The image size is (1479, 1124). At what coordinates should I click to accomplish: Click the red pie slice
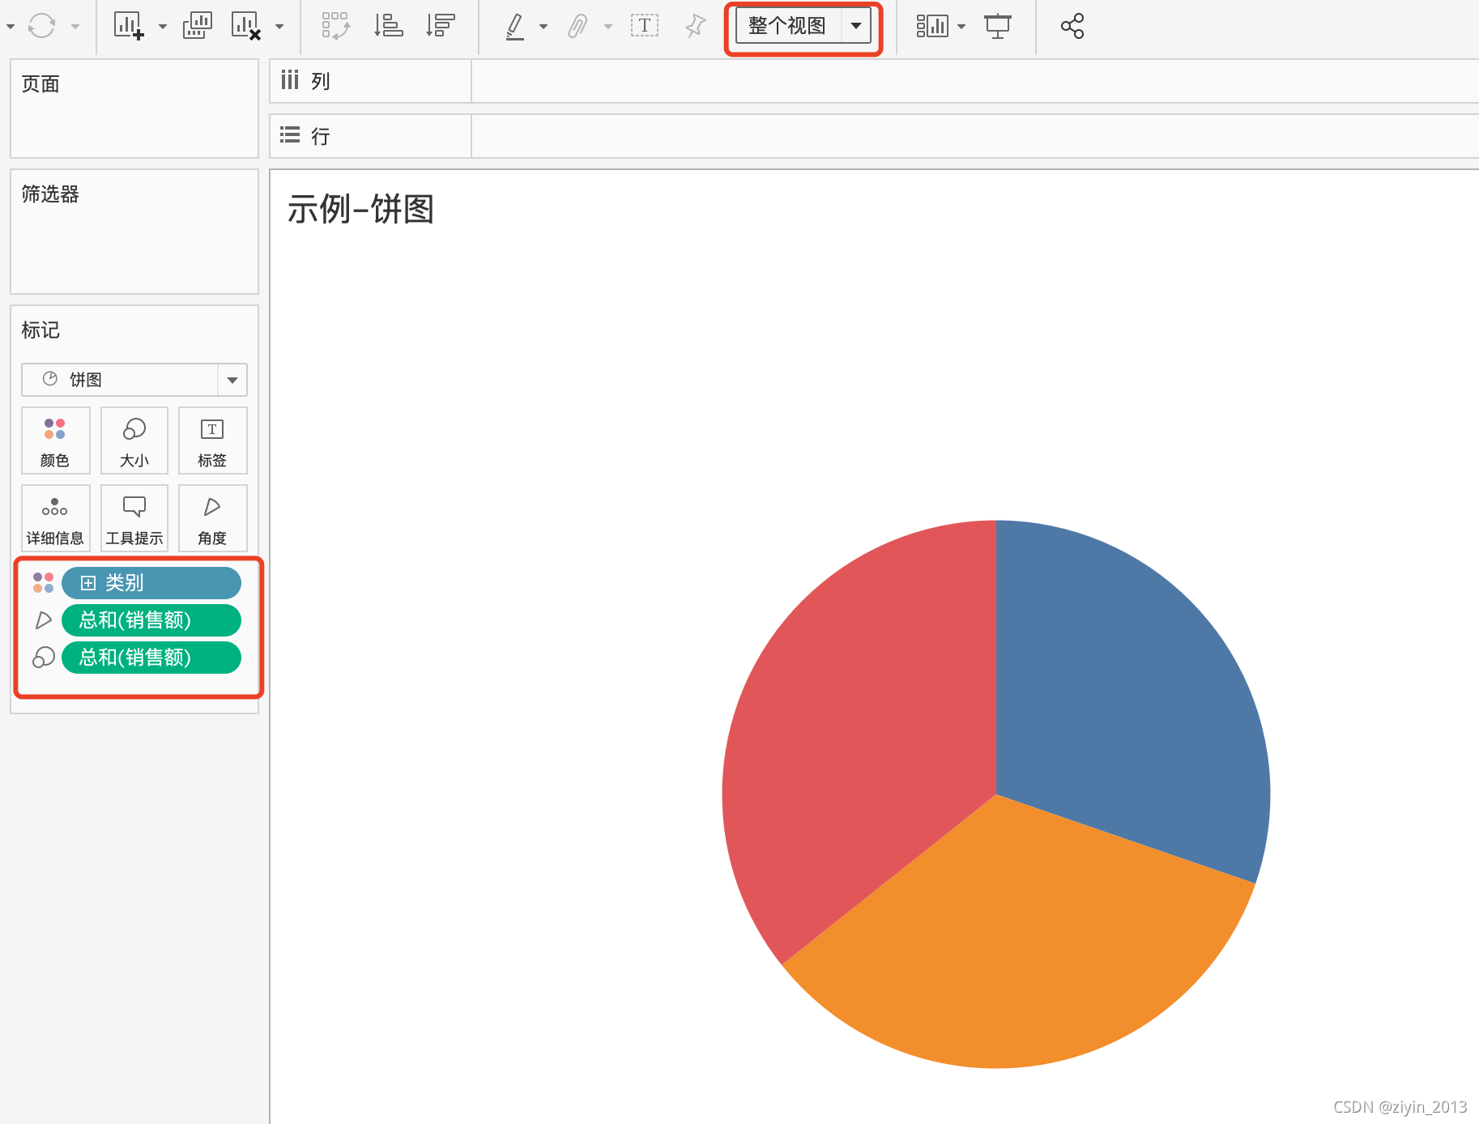point(859,729)
